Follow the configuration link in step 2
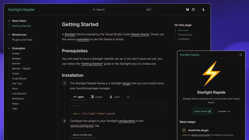 tap(127, 121)
